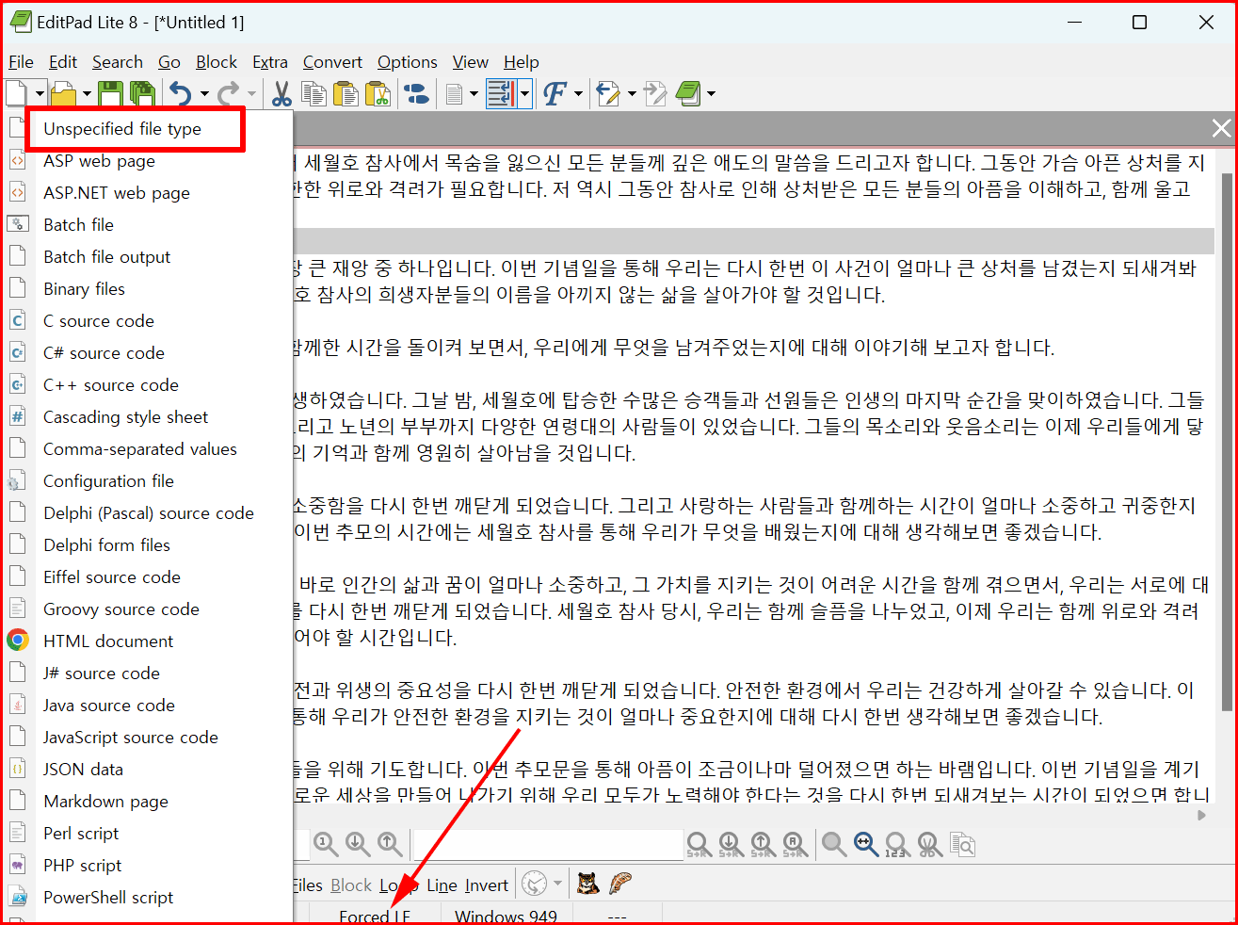
Task: Toggle the Line search option
Action: coord(442,884)
